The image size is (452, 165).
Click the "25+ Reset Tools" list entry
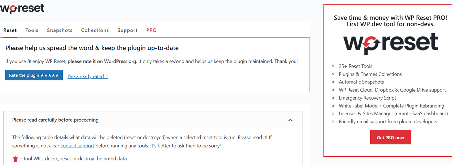tap(355, 66)
